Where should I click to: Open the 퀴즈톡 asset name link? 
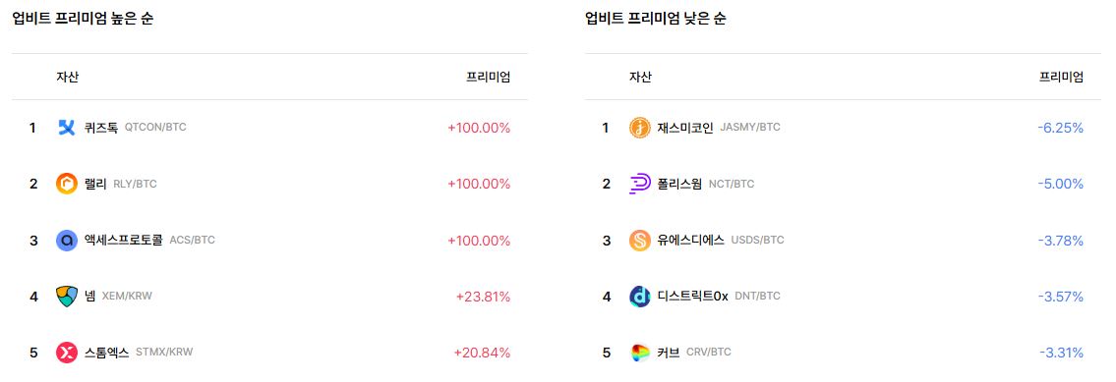point(101,128)
